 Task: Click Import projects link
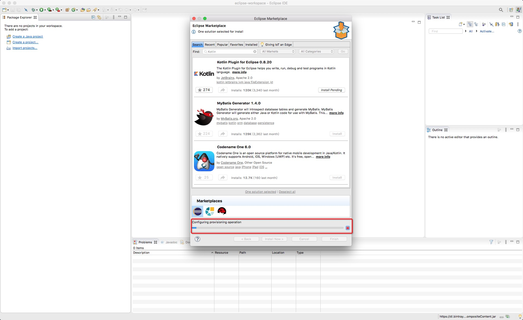tap(25, 48)
